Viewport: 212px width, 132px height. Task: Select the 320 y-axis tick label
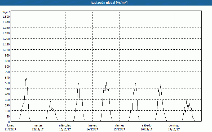coord(7,100)
